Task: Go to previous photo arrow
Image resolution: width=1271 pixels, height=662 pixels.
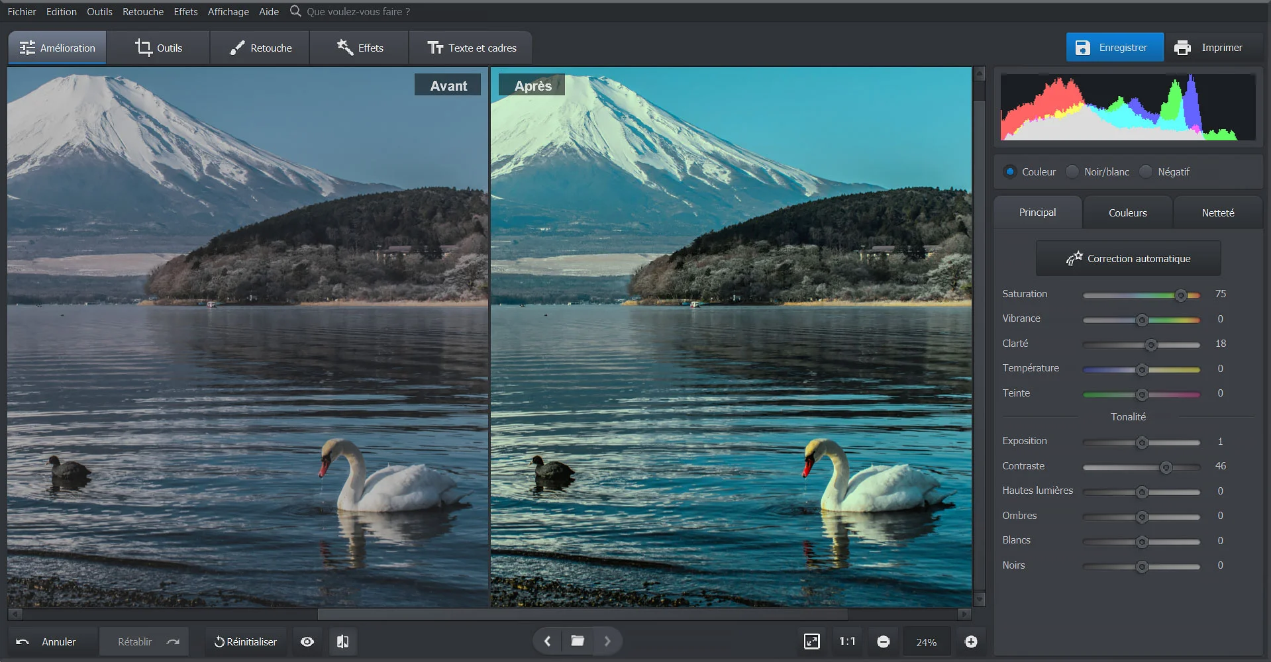Action: click(547, 641)
